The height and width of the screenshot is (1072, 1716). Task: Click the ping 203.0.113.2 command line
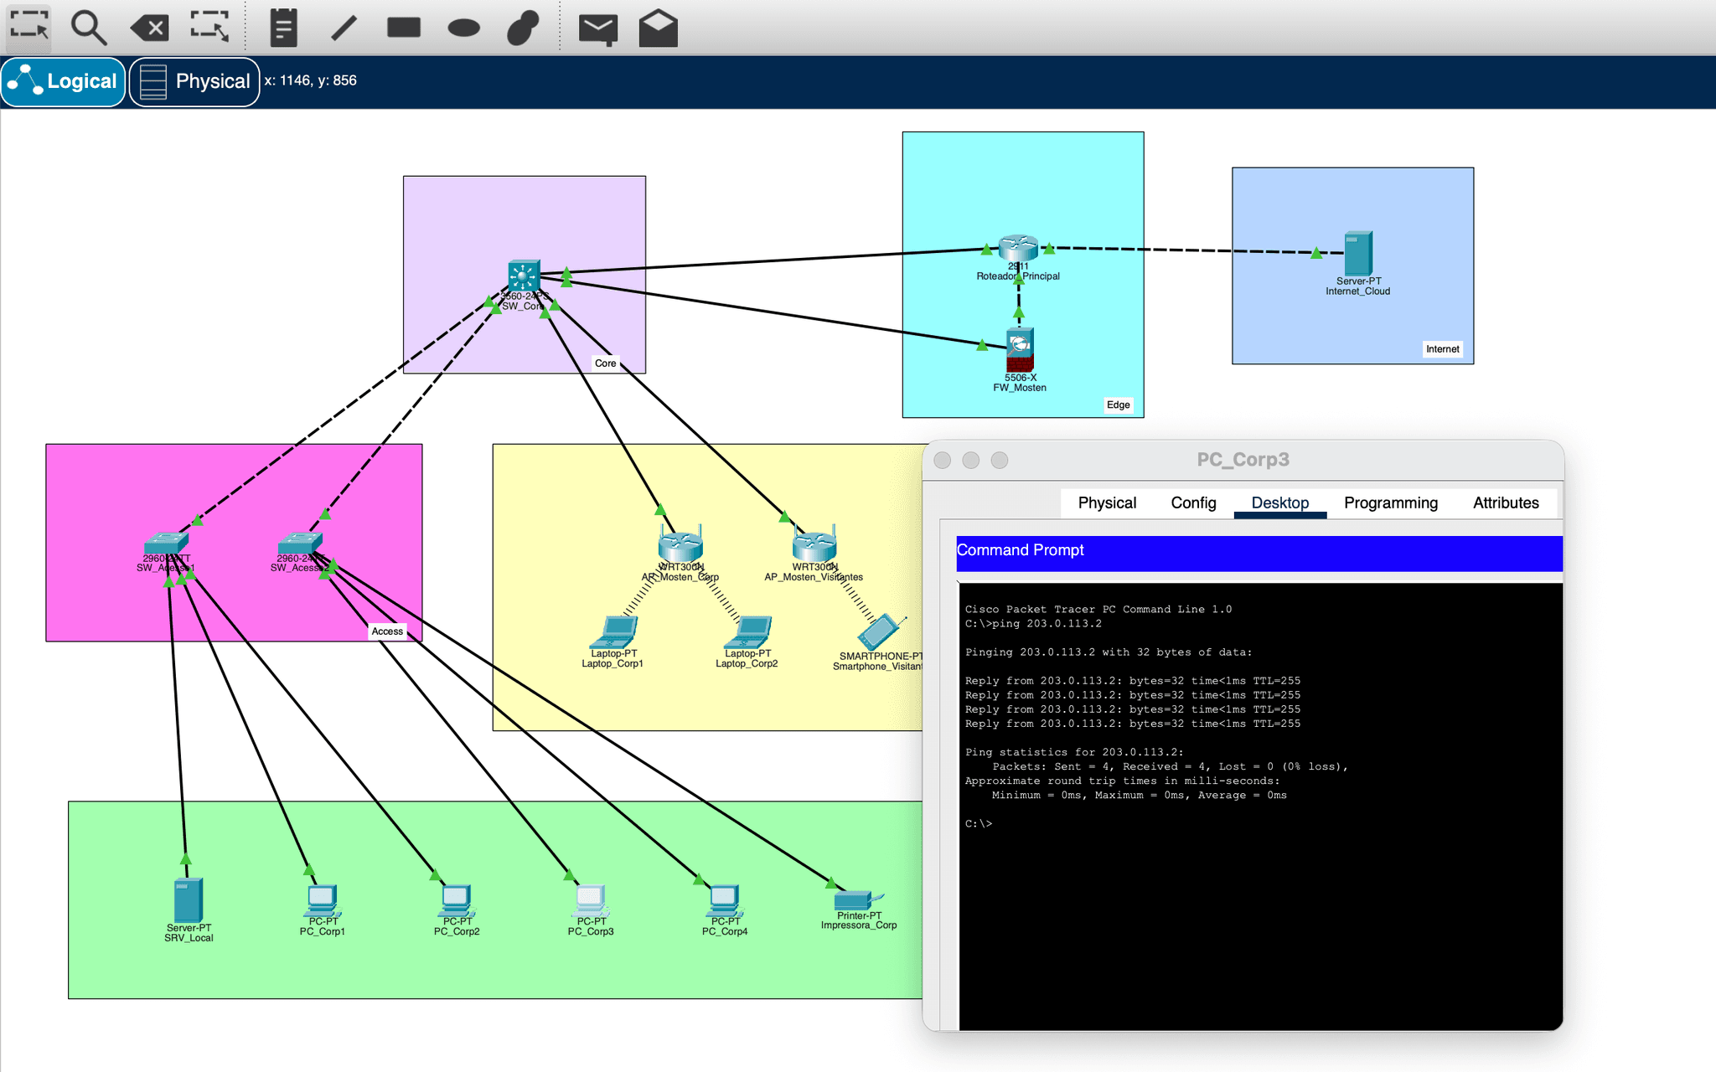pyautogui.click(x=1033, y=624)
